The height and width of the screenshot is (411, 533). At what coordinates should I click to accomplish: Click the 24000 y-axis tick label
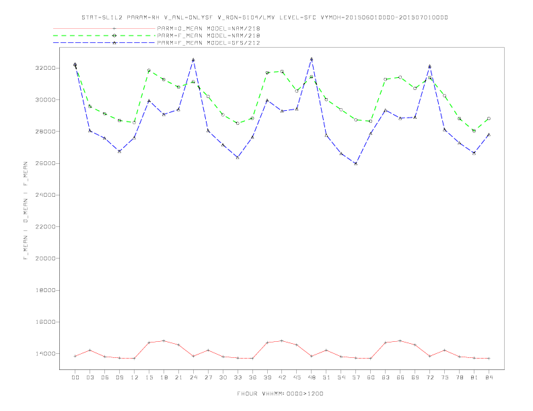click(x=45, y=195)
